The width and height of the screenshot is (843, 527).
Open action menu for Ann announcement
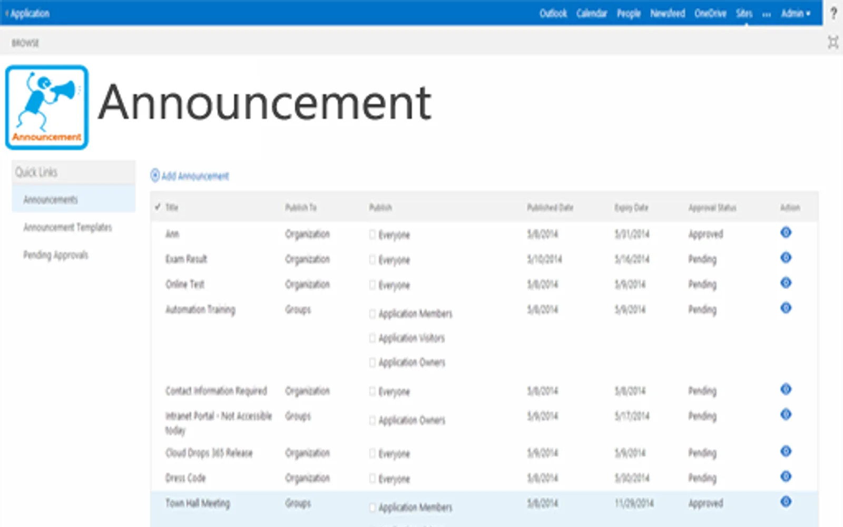pyautogui.click(x=786, y=232)
